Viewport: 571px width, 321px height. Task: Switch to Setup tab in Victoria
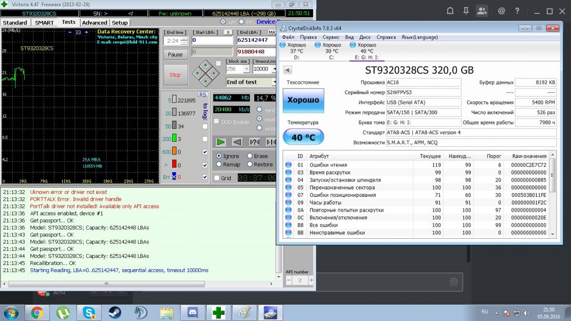[x=120, y=22]
